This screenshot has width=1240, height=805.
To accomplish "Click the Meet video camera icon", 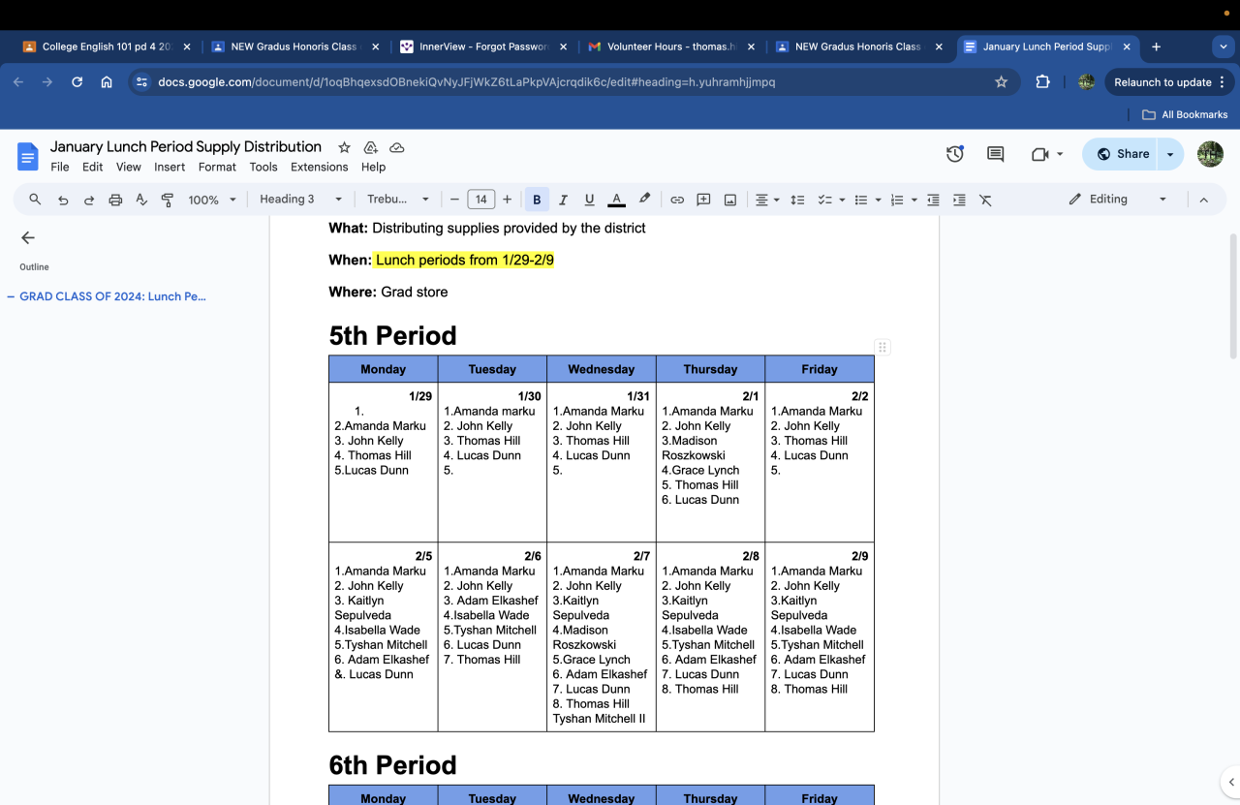I will (x=1041, y=154).
